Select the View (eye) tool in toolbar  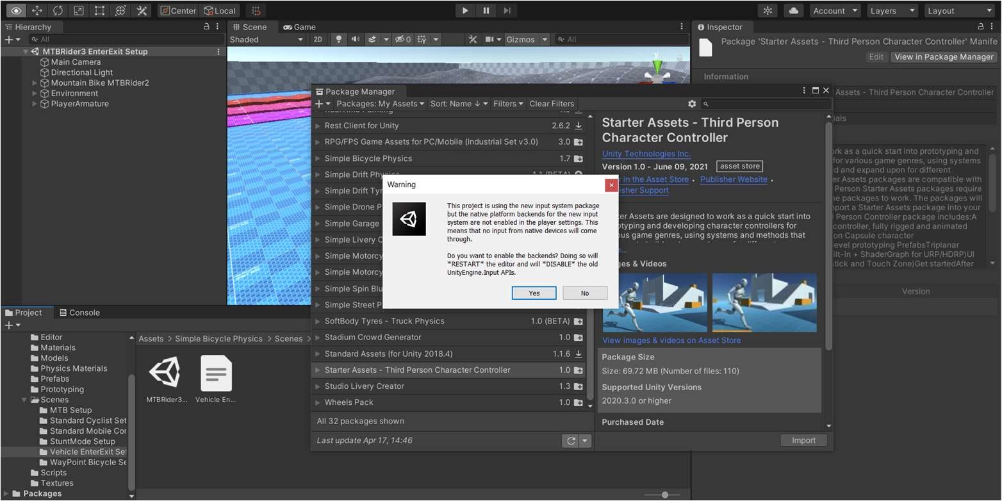click(16, 10)
